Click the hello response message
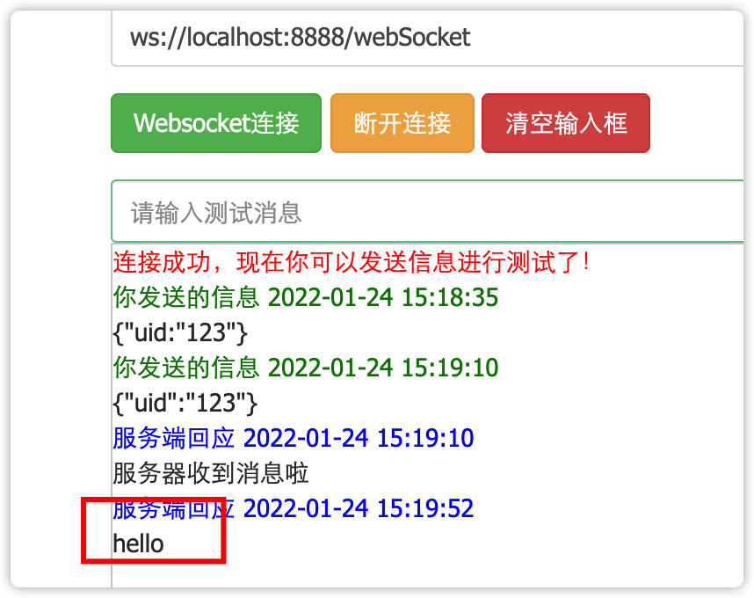This screenshot has width=754, height=598. (139, 544)
